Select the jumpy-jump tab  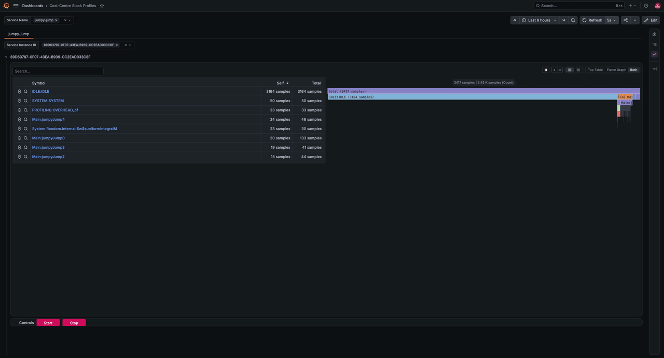tap(19, 34)
